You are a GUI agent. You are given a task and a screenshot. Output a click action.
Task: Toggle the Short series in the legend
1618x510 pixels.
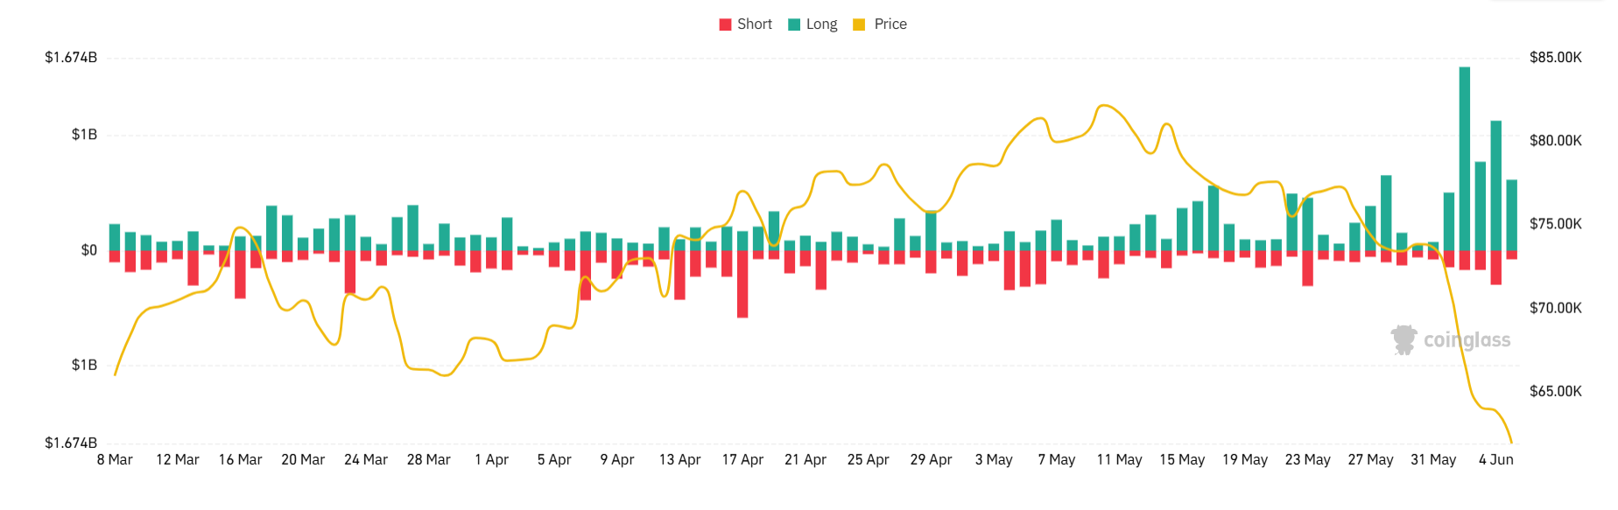tap(745, 24)
